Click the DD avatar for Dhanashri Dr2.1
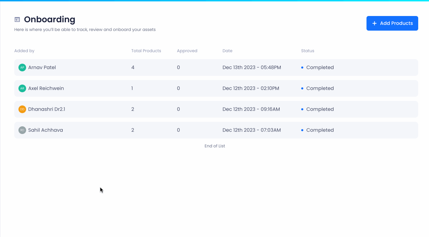Viewport: 429px width, 237px height. 22,109
